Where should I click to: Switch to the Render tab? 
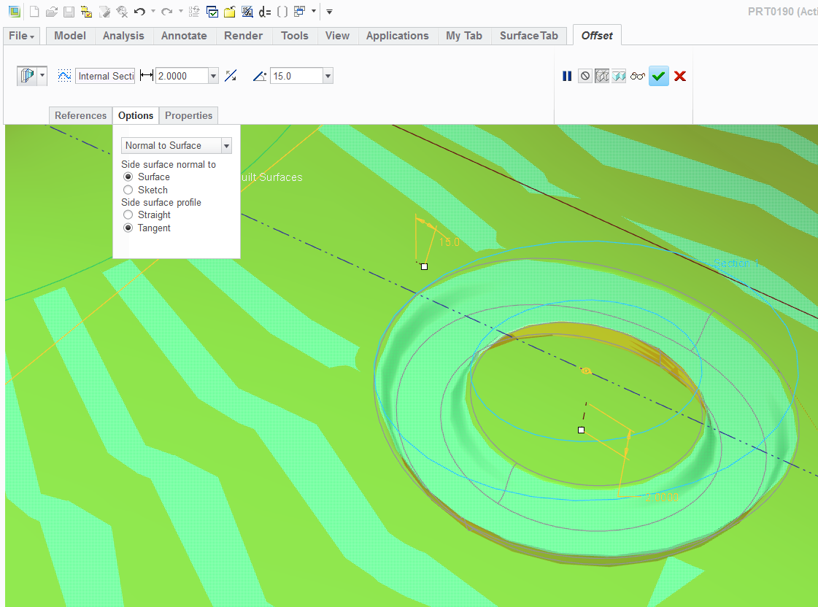coord(243,36)
